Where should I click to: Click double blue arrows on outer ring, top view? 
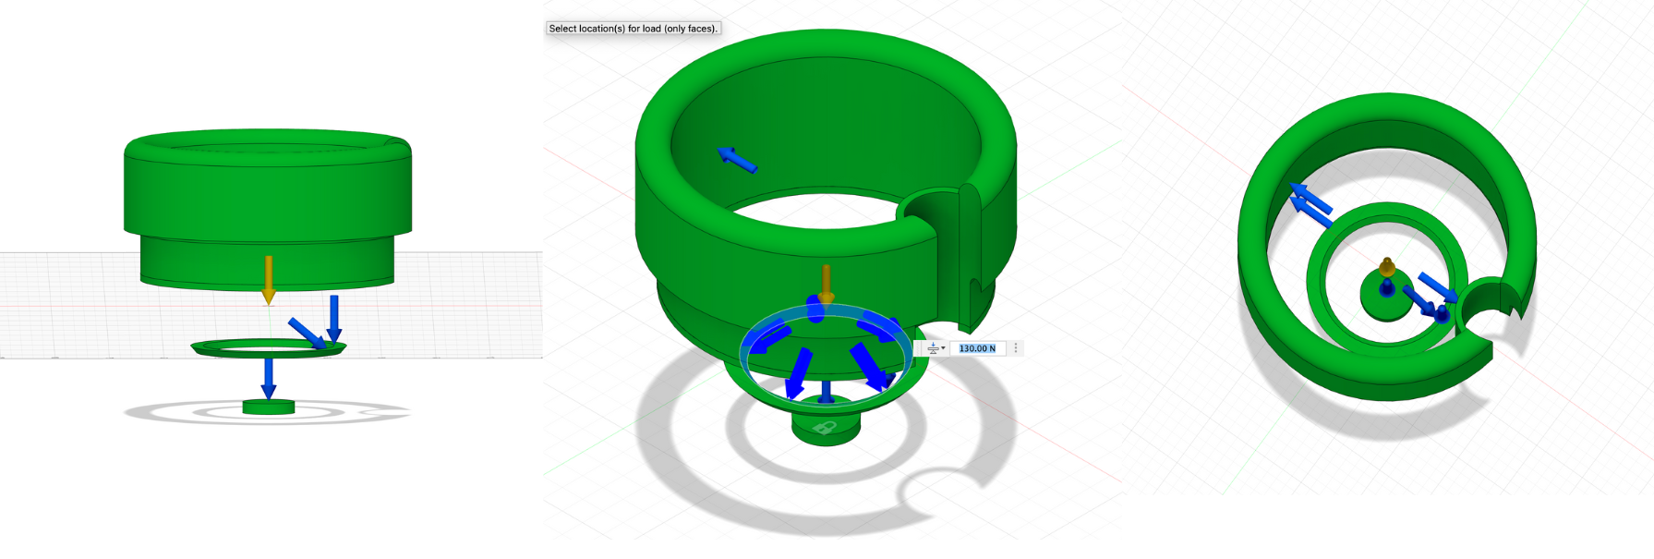click(1310, 205)
